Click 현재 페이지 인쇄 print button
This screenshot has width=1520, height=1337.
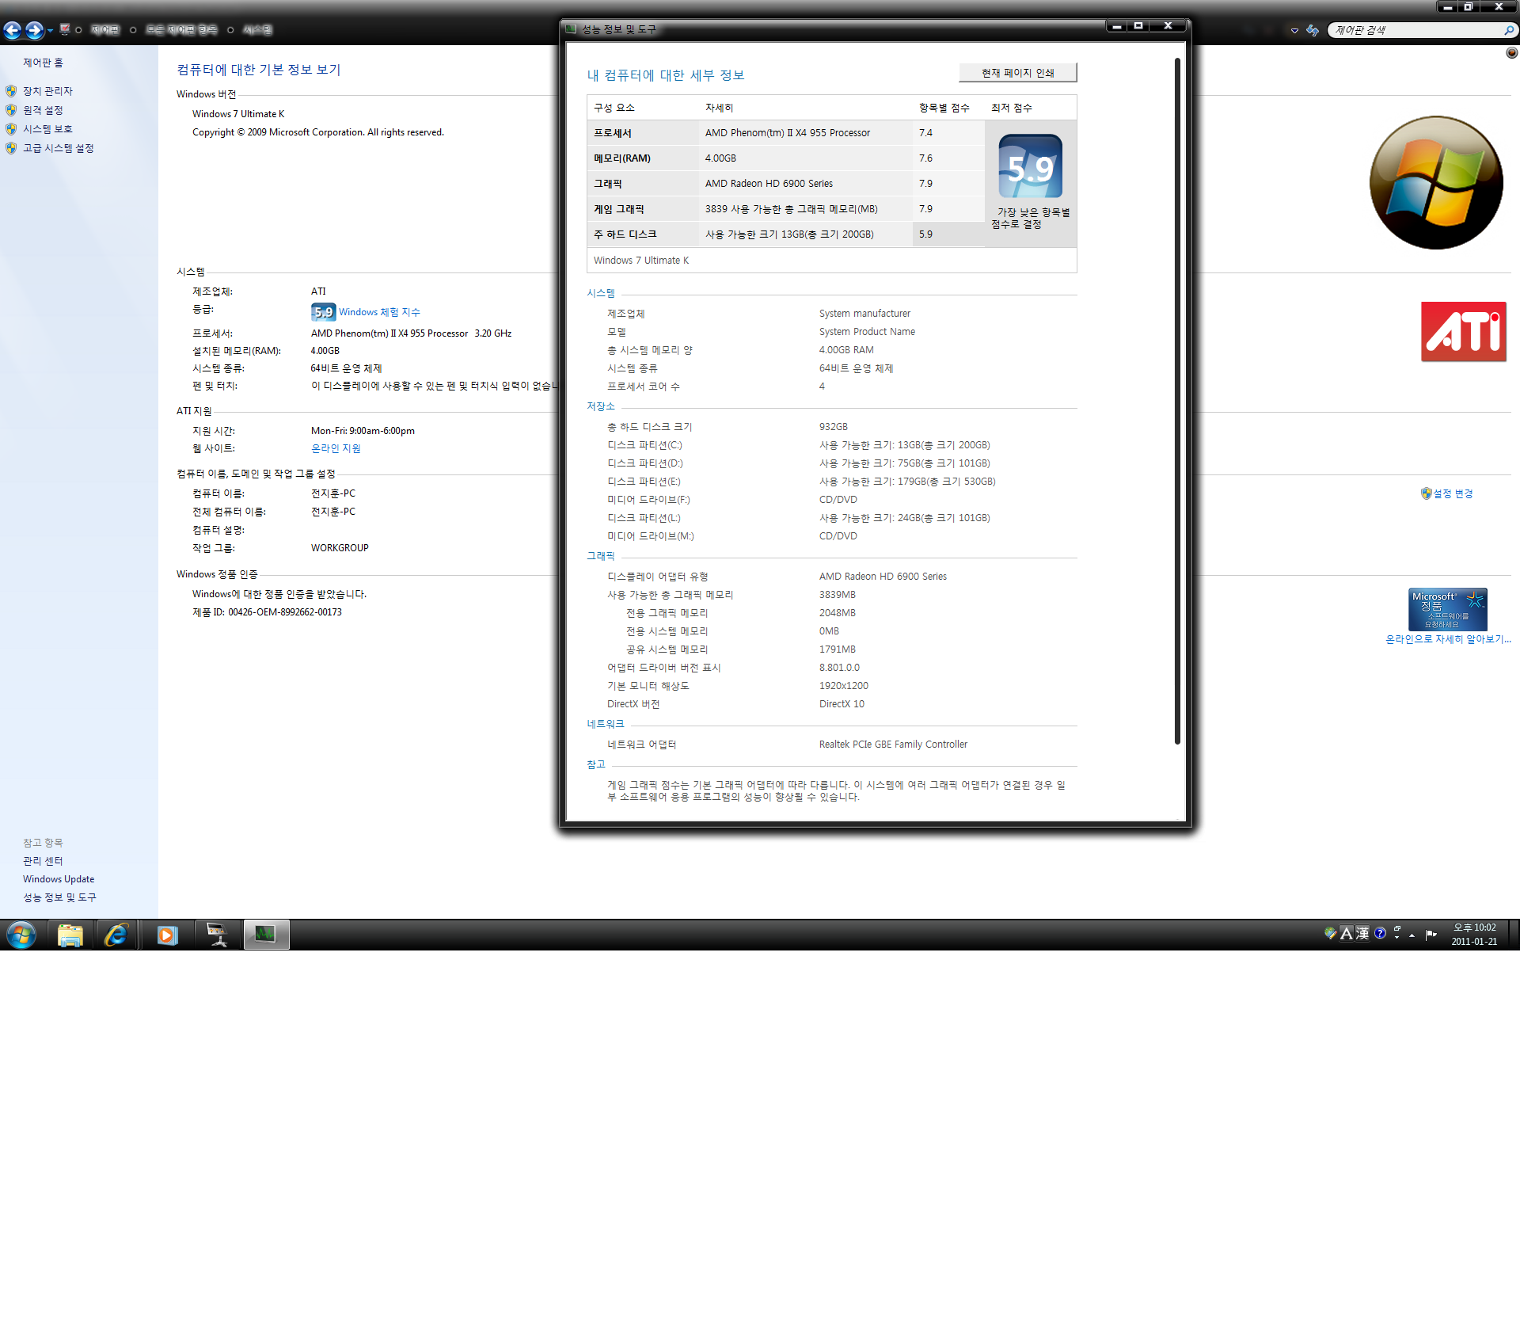coord(1017,73)
